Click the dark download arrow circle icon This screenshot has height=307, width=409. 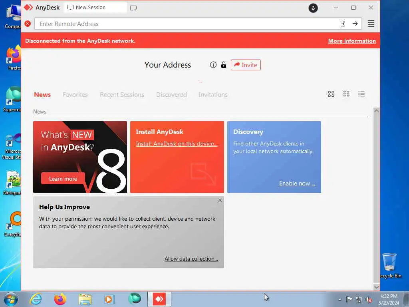[x=313, y=8]
